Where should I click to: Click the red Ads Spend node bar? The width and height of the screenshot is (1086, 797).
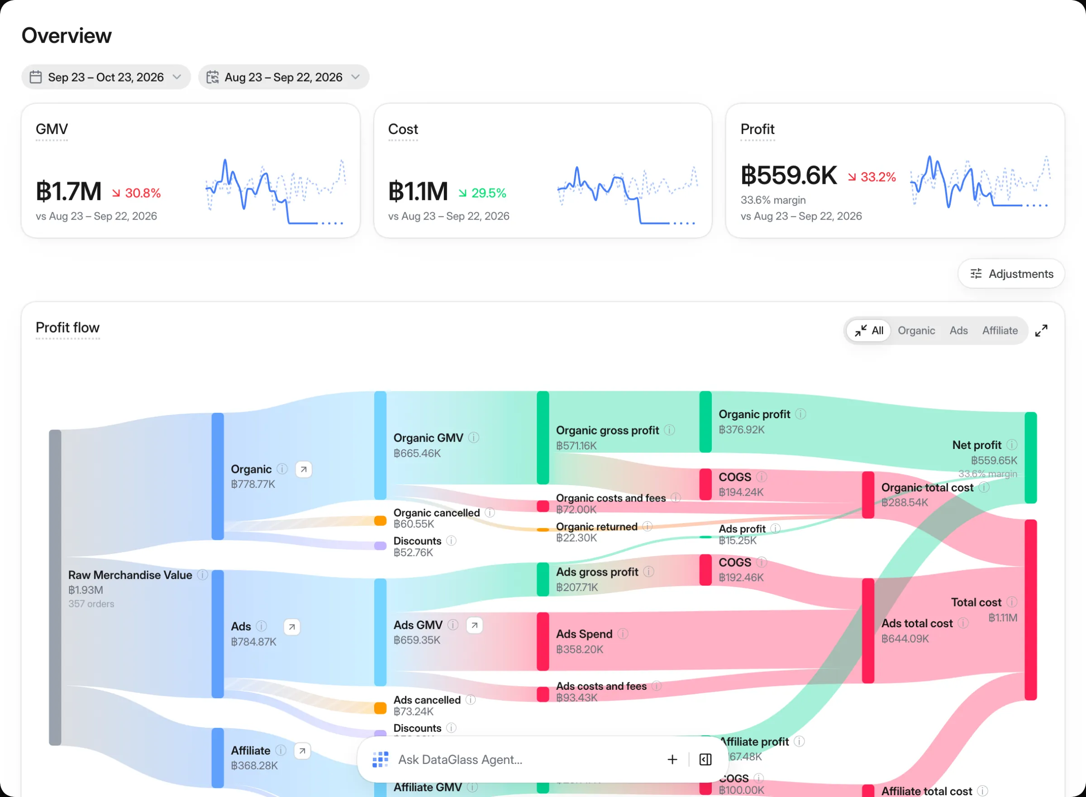point(543,642)
